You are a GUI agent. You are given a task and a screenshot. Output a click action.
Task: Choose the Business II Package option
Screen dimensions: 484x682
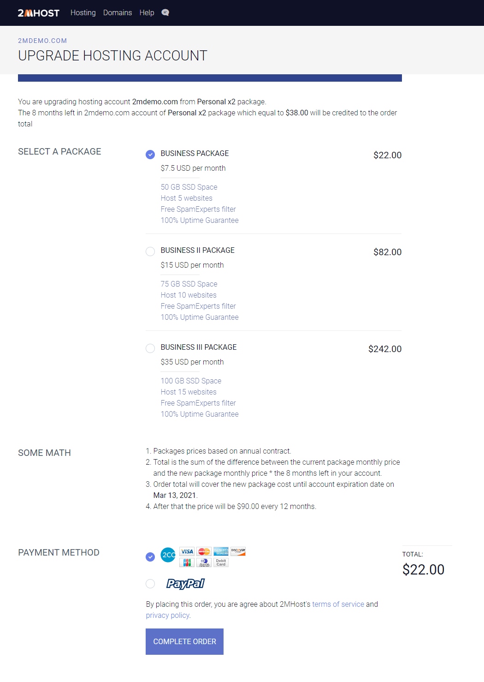[x=150, y=251]
